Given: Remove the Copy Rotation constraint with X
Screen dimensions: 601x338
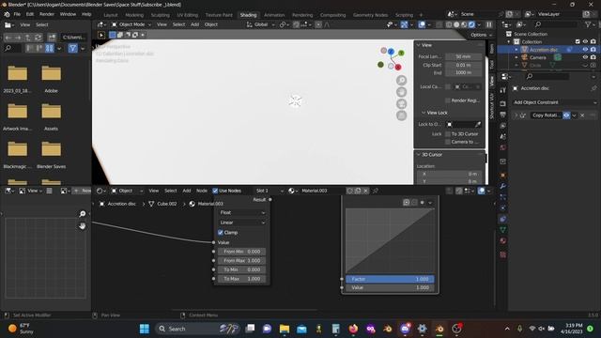Looking at the screenshot, I should 582,115.
